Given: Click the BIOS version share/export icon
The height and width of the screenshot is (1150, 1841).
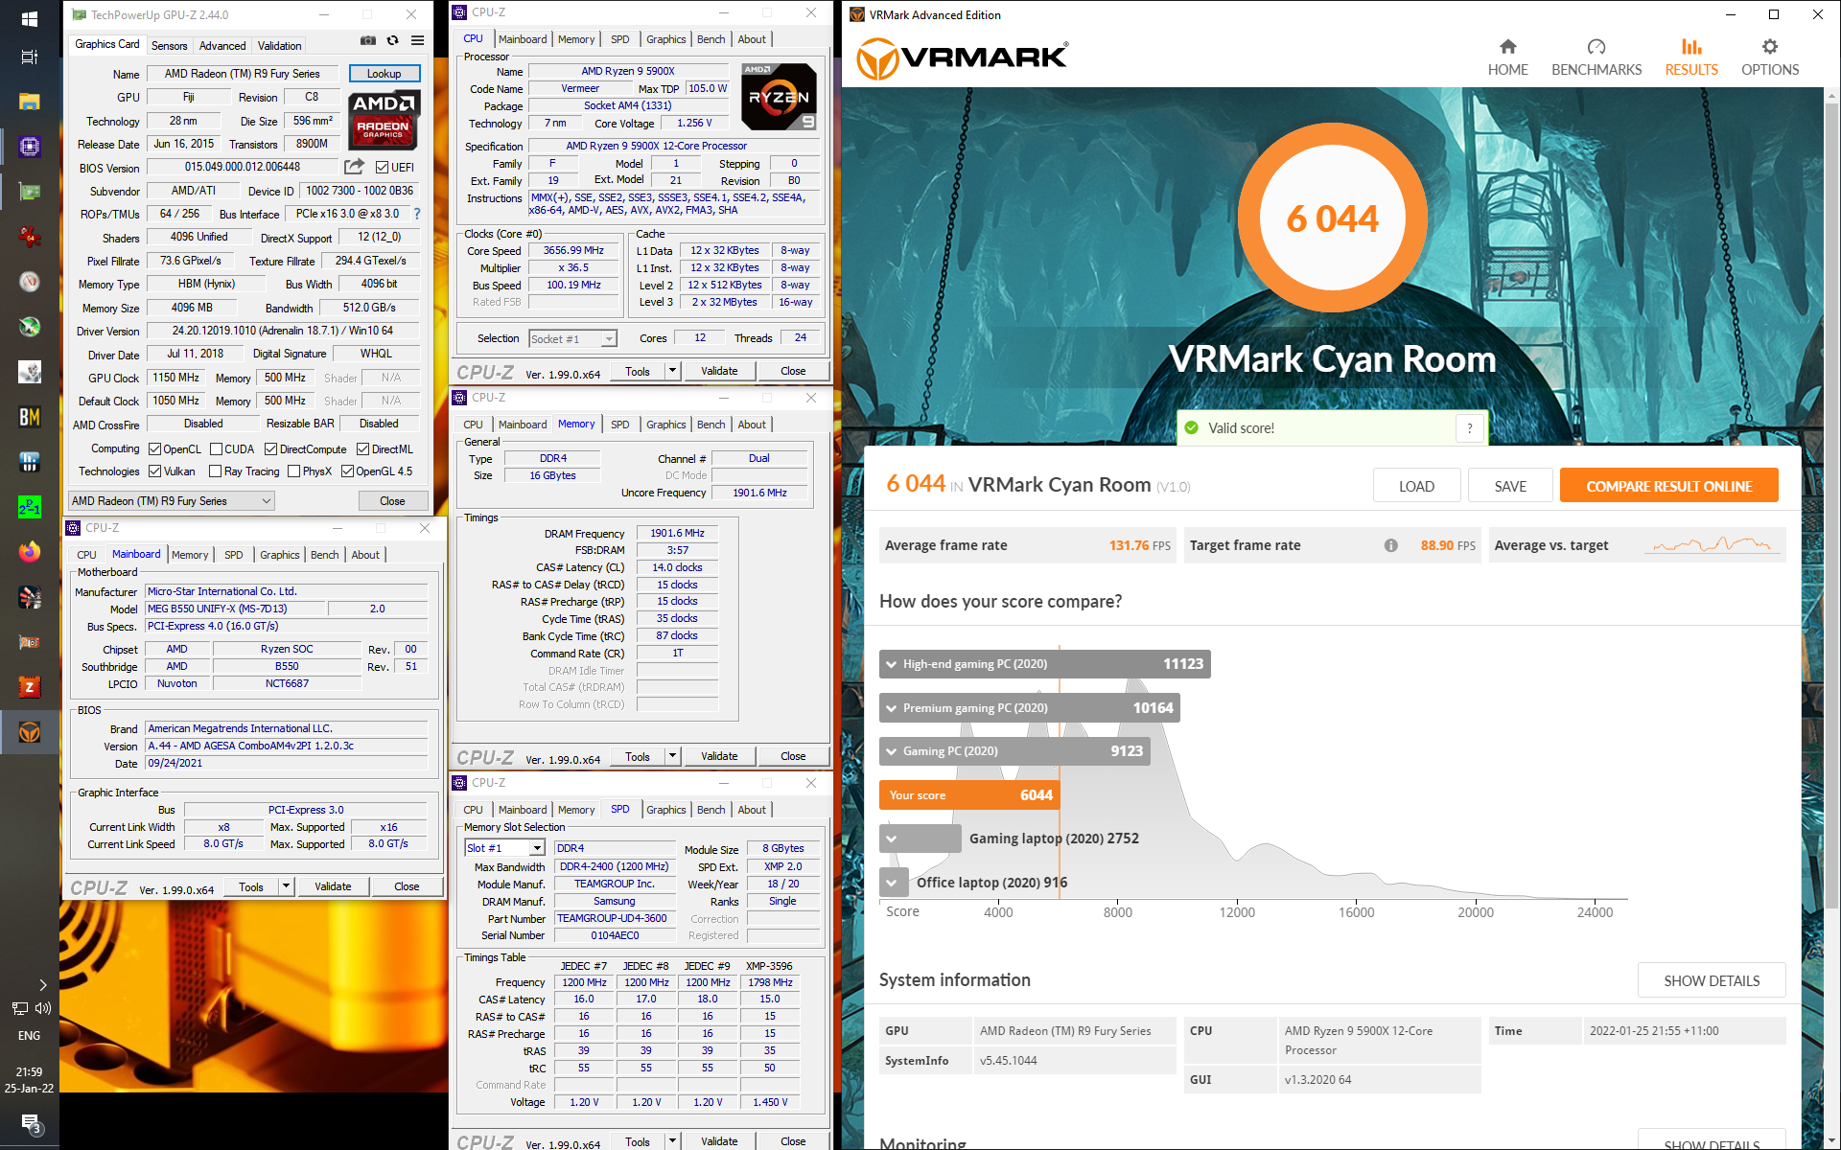Looking at the screenshot, I should (x=354, y=167).
